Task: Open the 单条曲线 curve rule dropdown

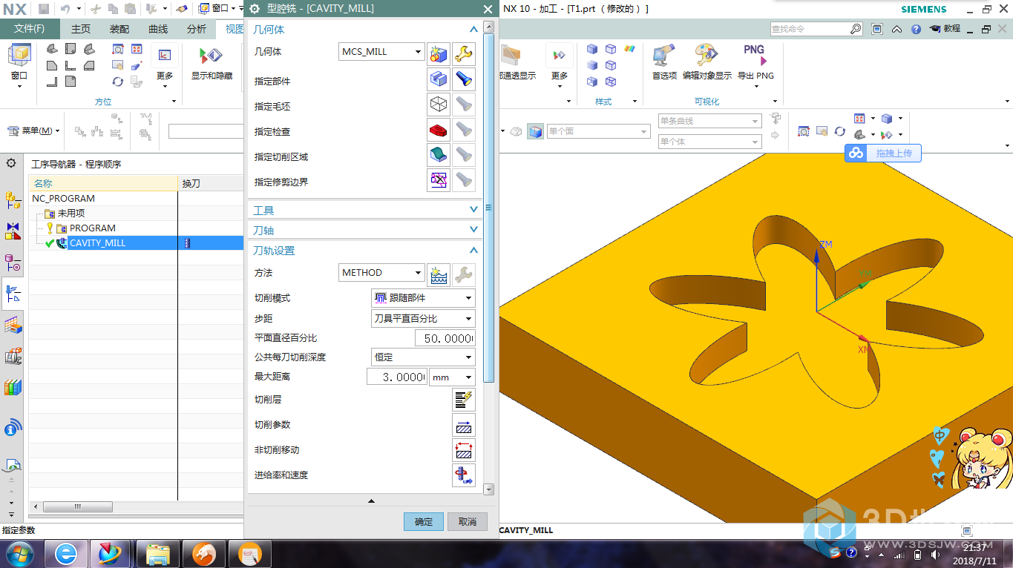Action: tap(709, 121)
